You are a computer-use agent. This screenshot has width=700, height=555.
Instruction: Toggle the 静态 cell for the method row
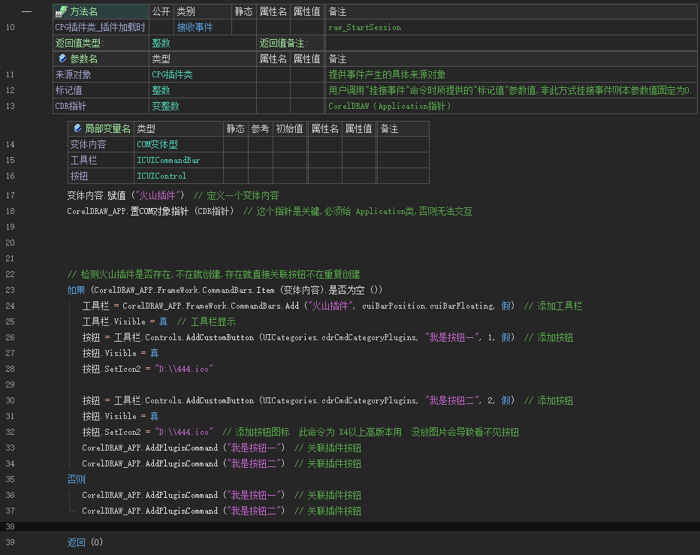point(243,27)
